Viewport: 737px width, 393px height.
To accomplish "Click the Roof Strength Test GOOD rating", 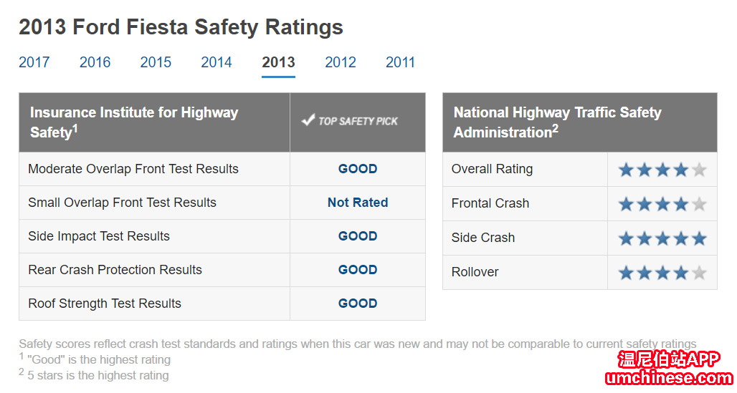I will (358, 304).
